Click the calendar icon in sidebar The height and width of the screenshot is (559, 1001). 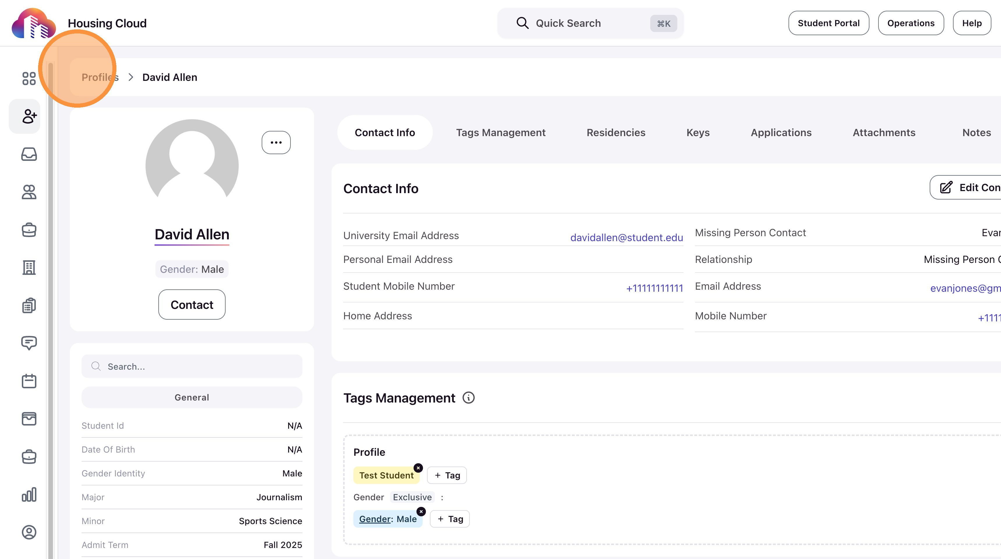pyautogui.click(x=29, y=381)
